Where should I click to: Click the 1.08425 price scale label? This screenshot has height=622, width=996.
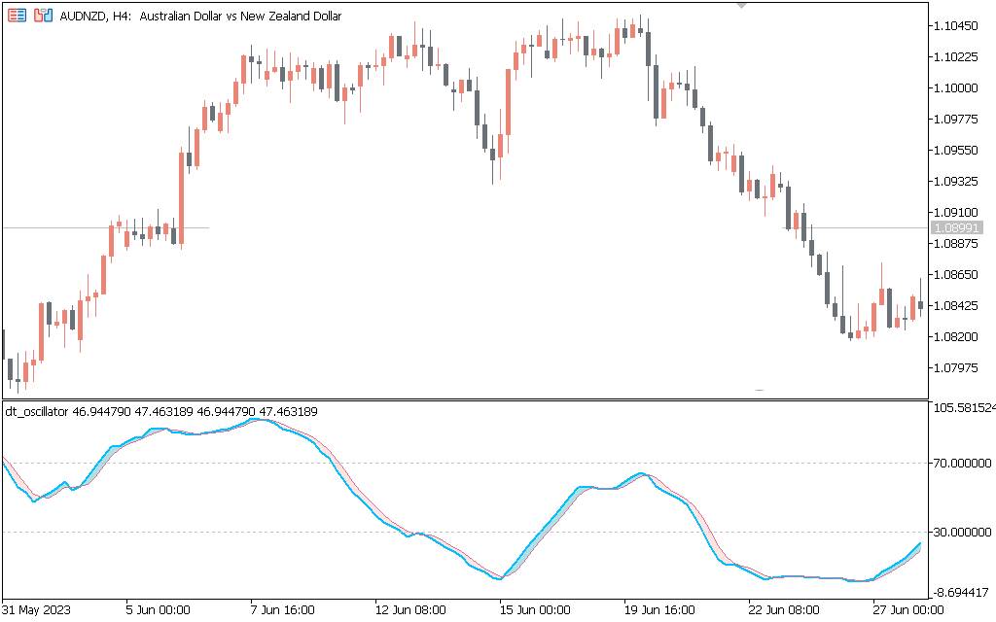coord(956,306)
